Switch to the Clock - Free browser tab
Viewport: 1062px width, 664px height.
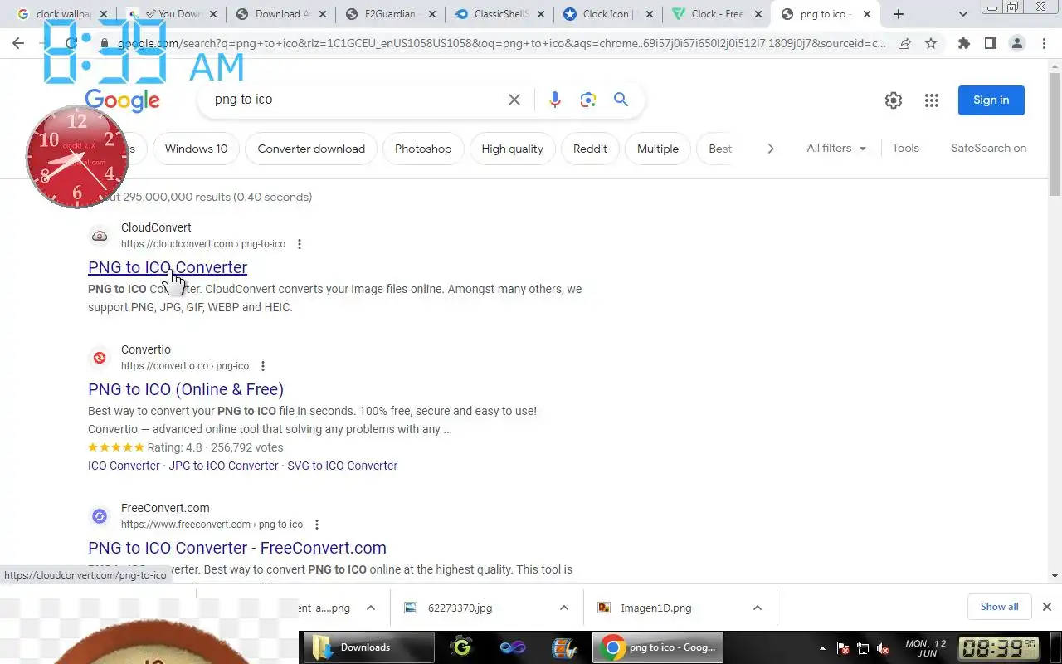tap(717, 14)
